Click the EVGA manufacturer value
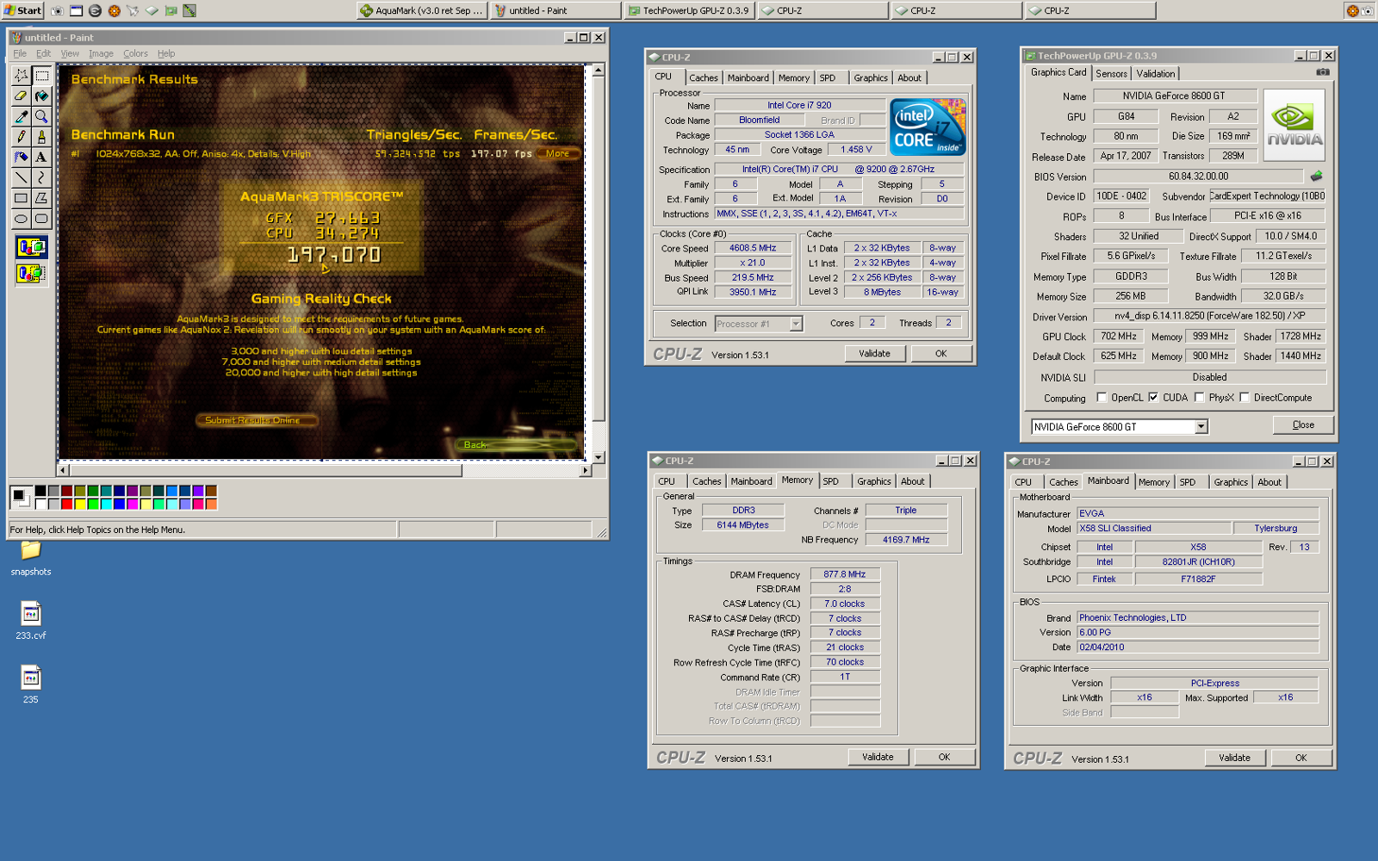Image resolution: width=1378 pixels, height=861 pixels. tap(1197, 513)
